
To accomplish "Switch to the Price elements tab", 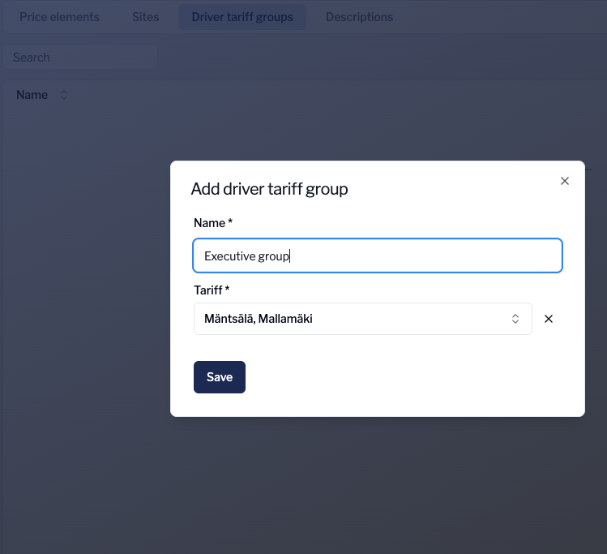I will click(x=59, y=17).
